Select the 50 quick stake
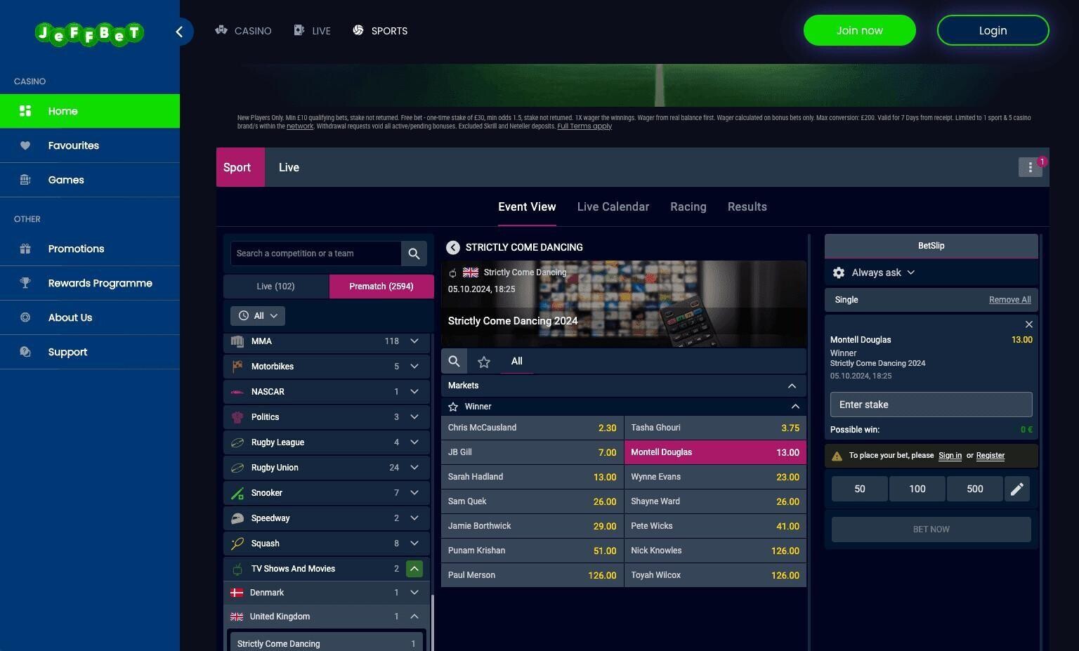 pyautogui.click(x=860, y=489)
